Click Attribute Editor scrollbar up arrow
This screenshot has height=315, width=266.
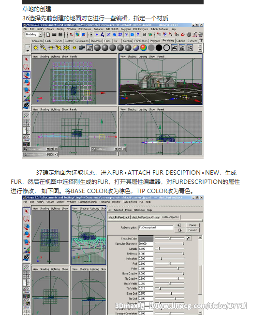pos(200,238)
